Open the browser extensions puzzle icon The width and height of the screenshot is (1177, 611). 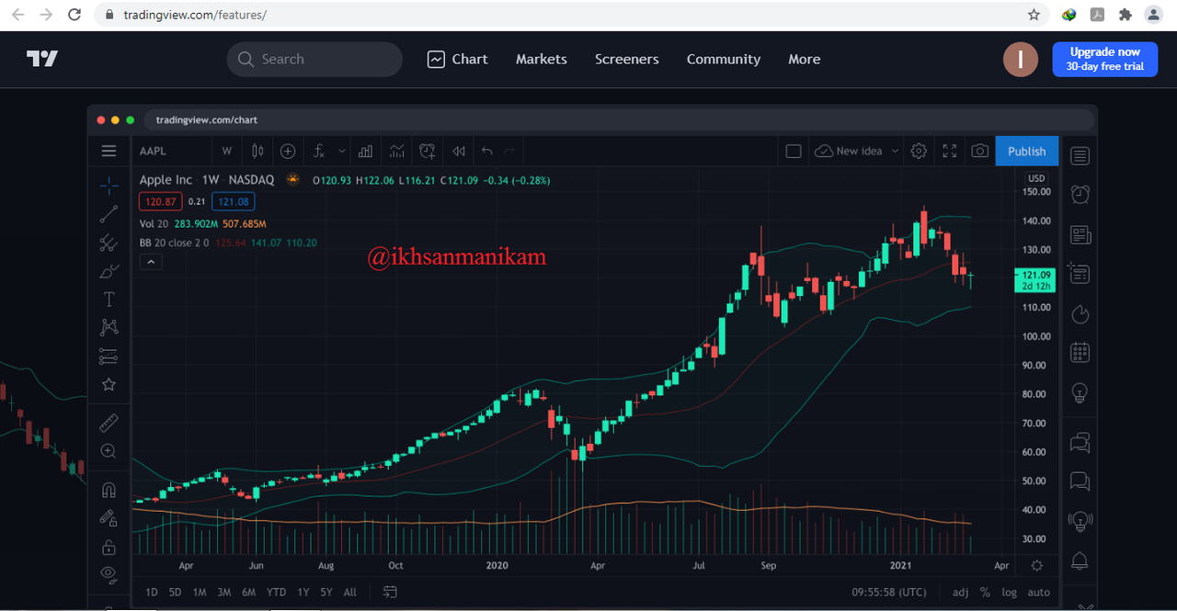pos(1125,15)
